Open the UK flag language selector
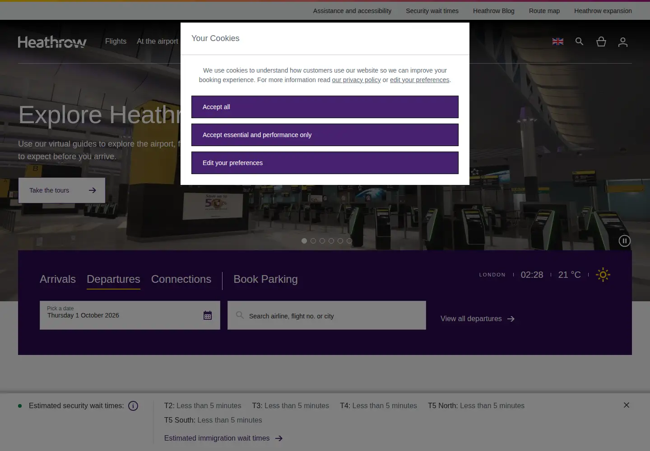This screenshot has width=650, height=451. 558,41
